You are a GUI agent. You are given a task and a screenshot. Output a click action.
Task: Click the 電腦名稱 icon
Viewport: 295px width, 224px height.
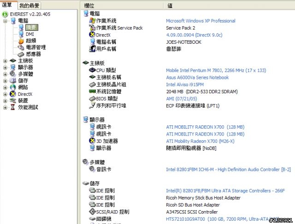tap(92, 42)
